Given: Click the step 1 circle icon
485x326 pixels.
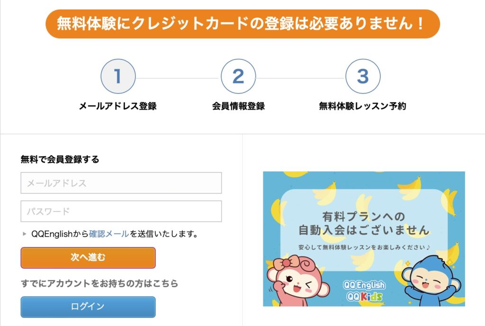Looking at the screenshot, I should (118, 76).
